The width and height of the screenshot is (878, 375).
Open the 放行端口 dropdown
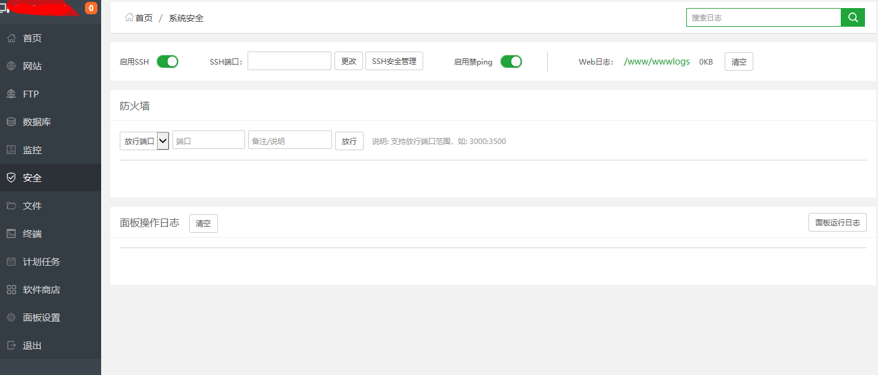[144, 140]
